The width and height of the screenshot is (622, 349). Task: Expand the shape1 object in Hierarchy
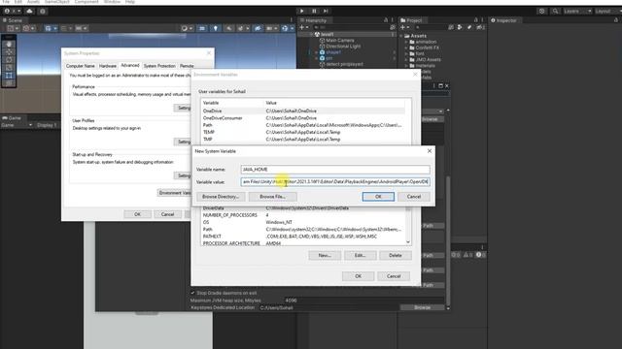316,52
